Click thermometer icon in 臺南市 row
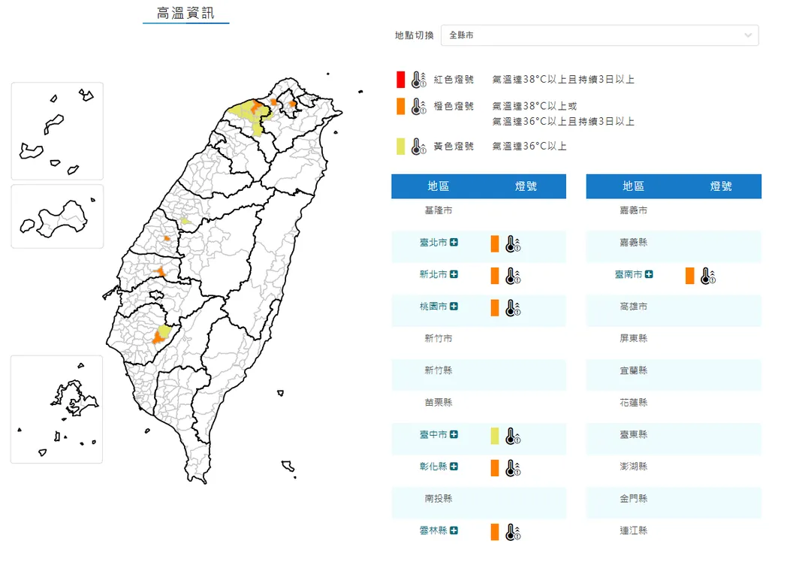Image resolution: width=811 pixels, height=571 pixels. 707,276
